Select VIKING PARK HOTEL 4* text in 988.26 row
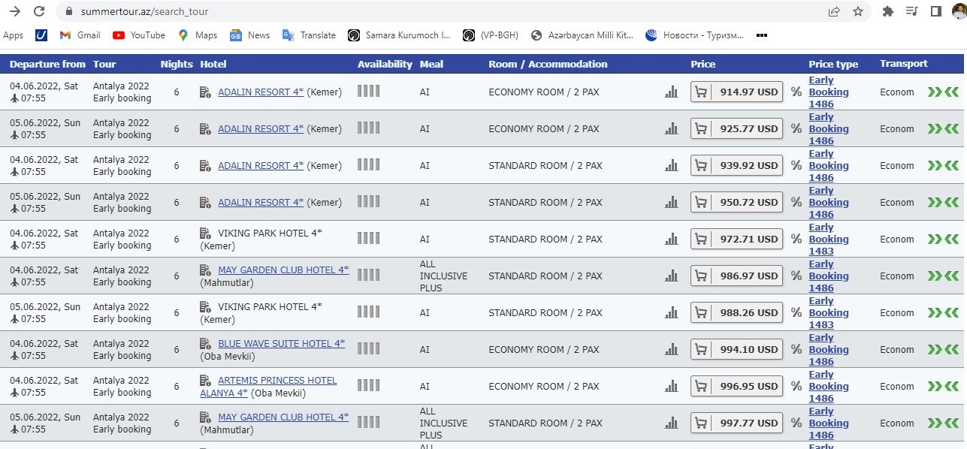Screen dimensions: 967x449 click(270, 306)
